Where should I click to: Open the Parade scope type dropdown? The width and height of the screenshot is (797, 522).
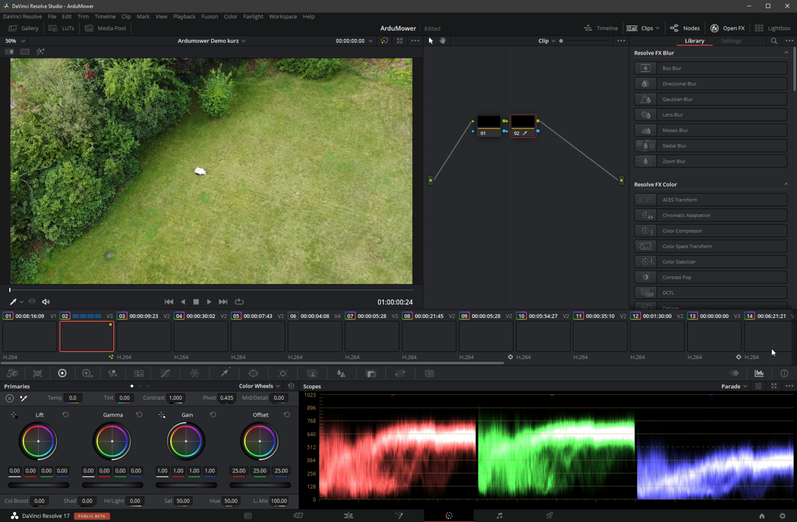tap(734, 386)
